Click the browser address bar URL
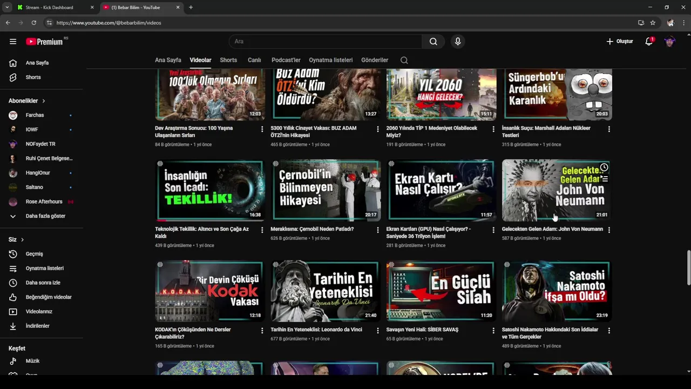The image size is (691, 389). (109, 23)
